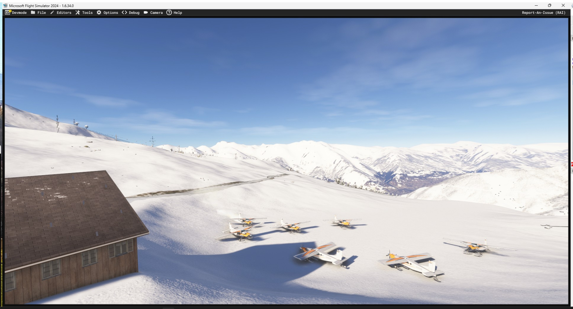Click the Debug angle-brackets icon
This screenshot has width=573, height=309.
click(124, 13)
